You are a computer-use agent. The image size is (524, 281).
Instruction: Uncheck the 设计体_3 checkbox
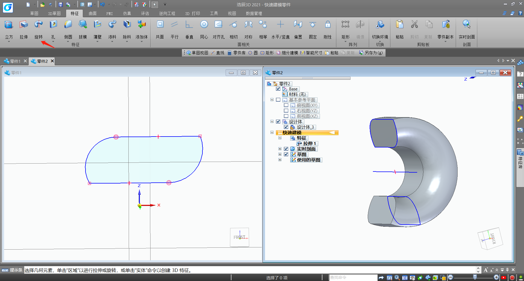286,127
